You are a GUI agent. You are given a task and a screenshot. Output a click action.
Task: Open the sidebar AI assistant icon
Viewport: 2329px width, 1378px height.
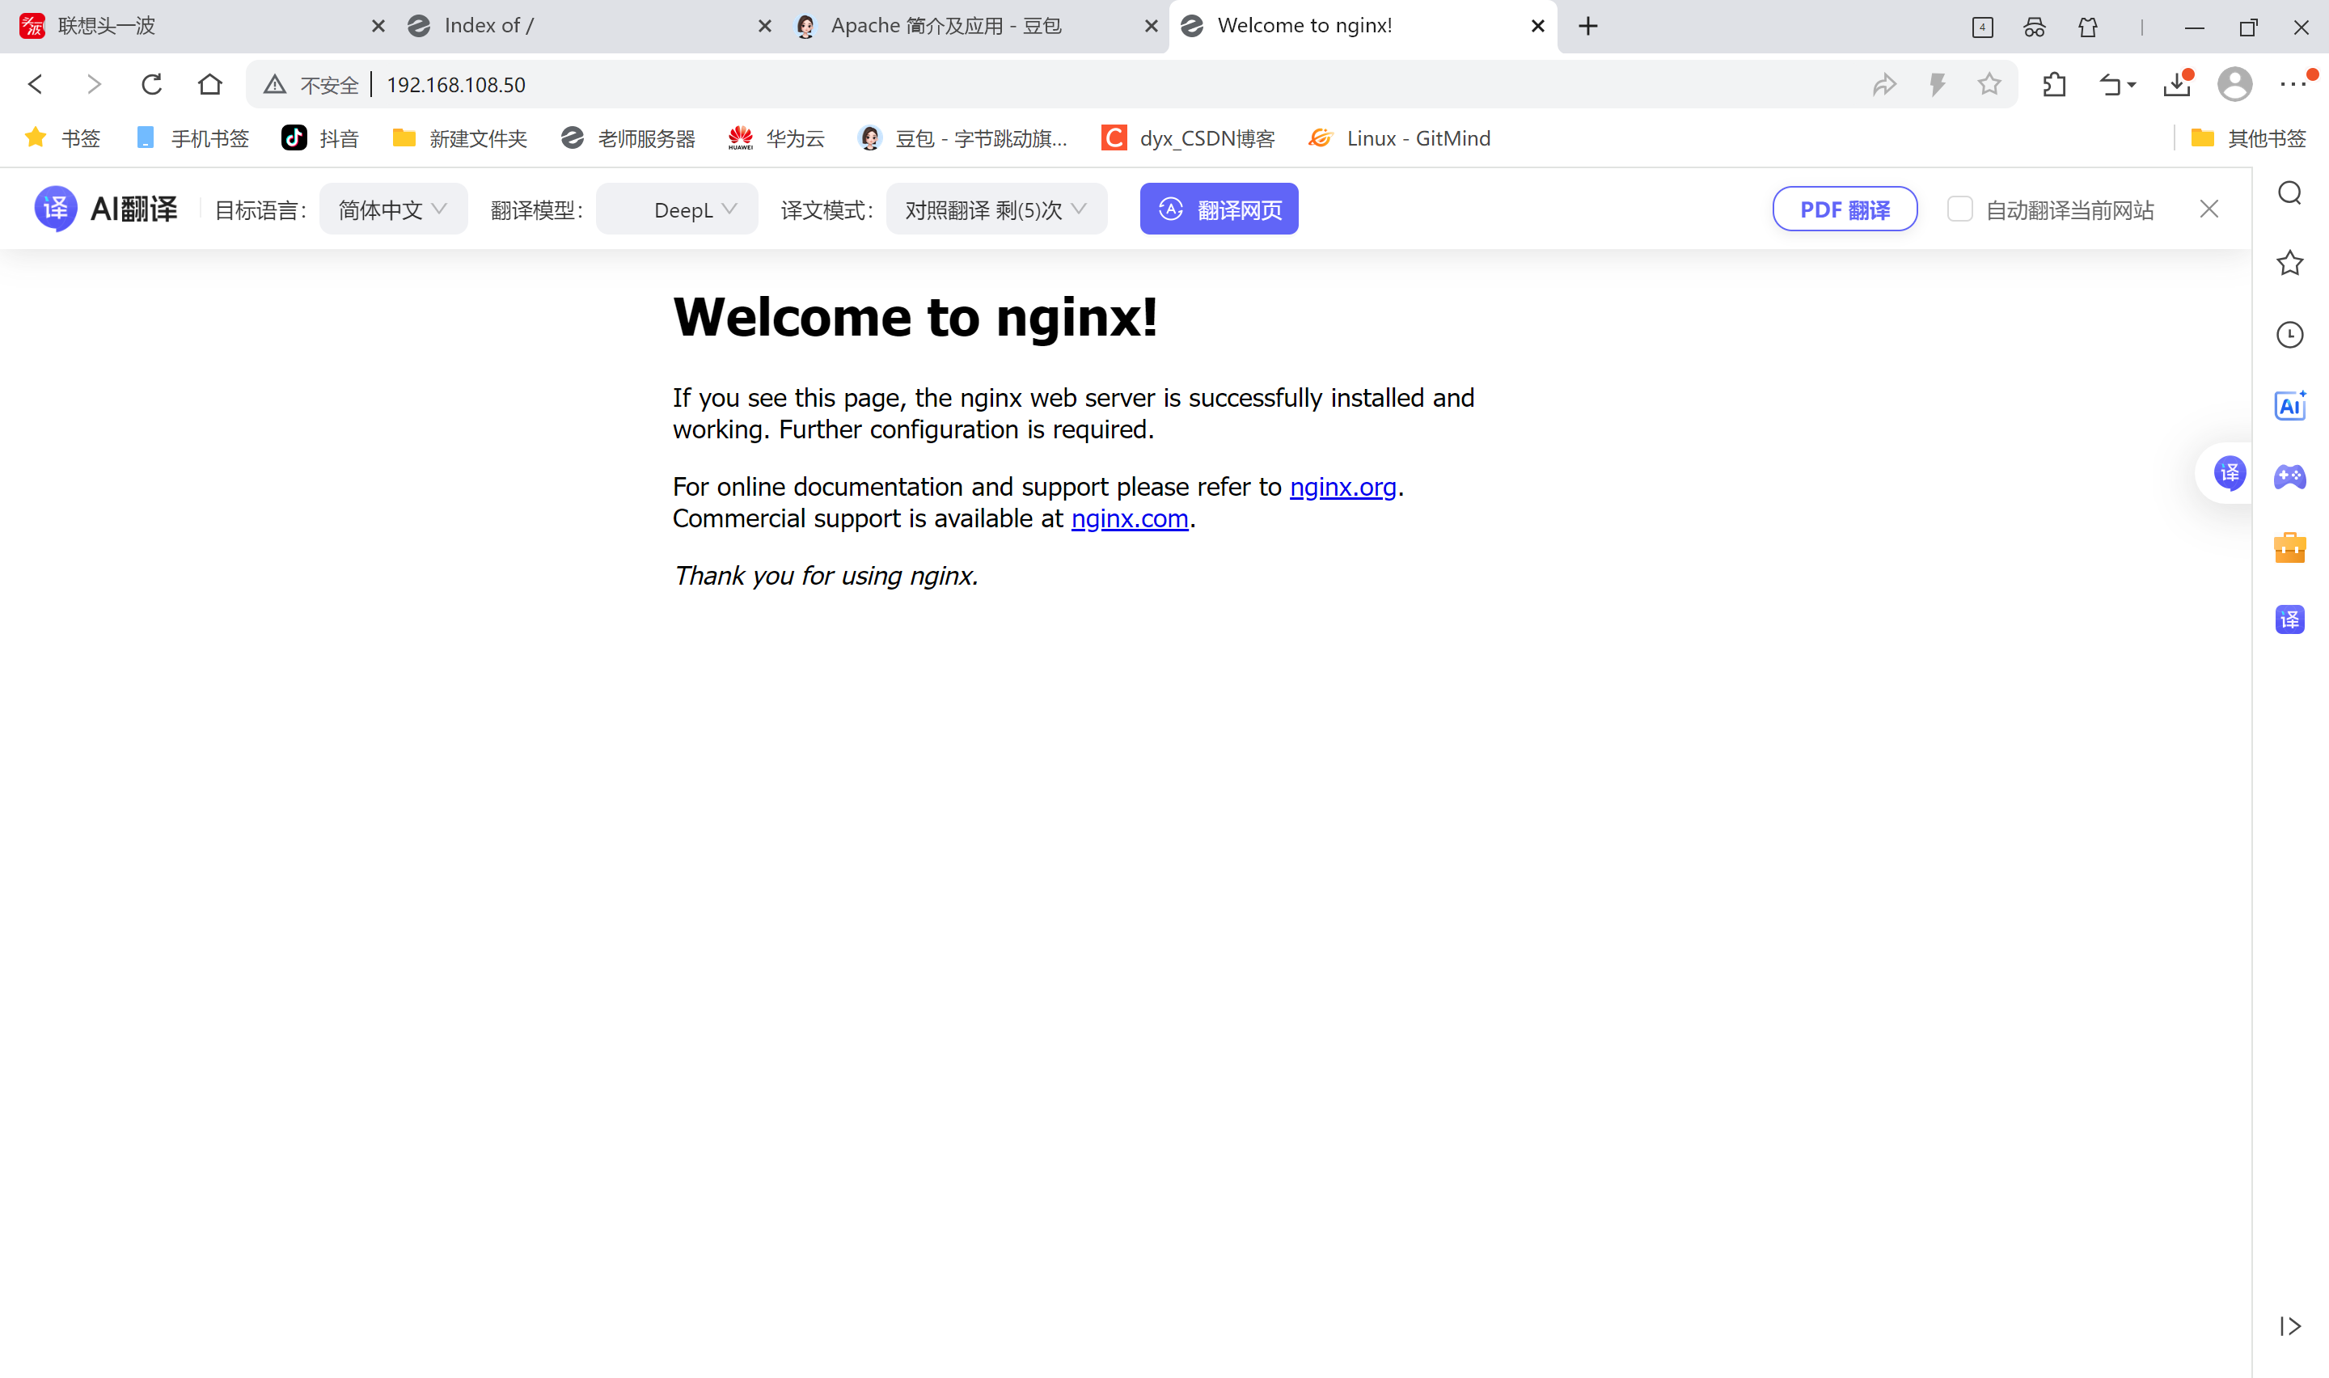(x=2289, y=406)
